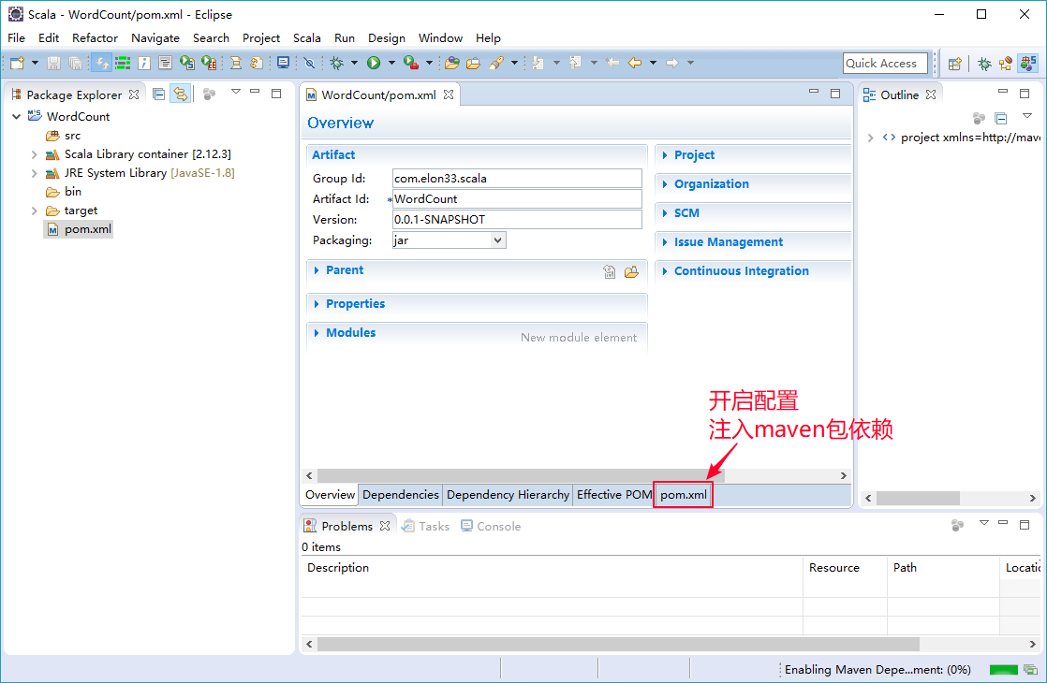Click the Select Parent icon in Parent section
Screen dimensions: 1047x683
click(x=610, y=271)
